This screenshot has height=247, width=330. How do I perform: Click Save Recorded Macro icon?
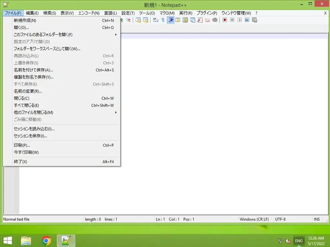255,20
